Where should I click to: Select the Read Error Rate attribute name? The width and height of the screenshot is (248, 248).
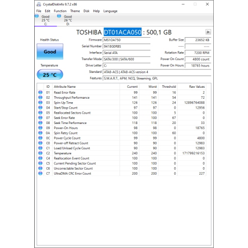(x=64, y=93)
